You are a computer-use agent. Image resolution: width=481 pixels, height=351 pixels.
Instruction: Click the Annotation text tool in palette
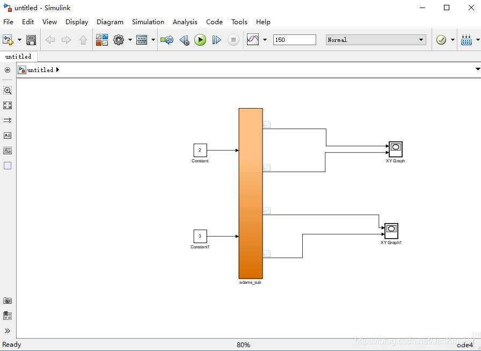[8, 135]
